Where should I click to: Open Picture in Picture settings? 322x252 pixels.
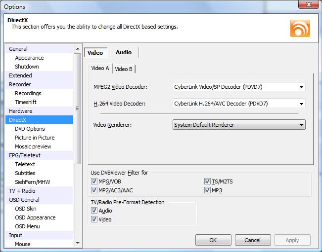coord(35,138)
